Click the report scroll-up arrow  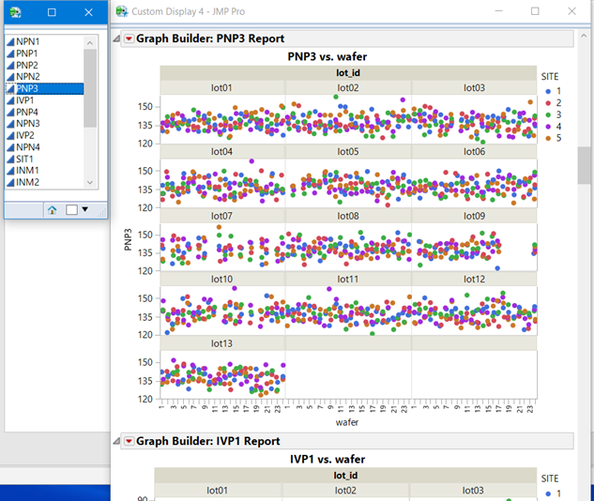click(583, 36)
